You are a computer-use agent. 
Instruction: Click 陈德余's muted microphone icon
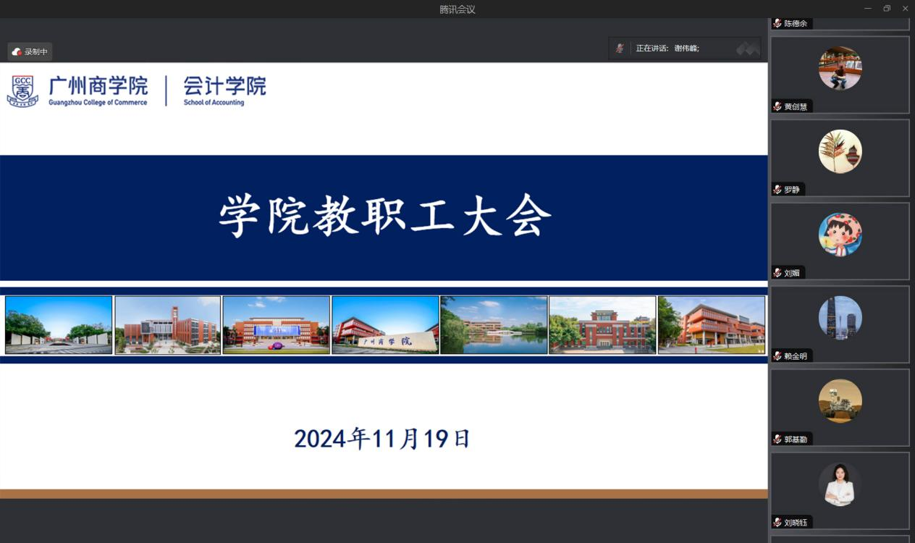(775, 23)
